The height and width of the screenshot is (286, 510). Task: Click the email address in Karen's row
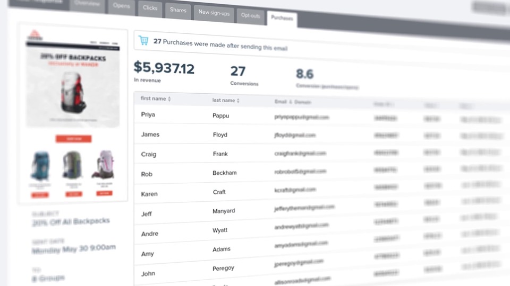[x=295, y=190]
